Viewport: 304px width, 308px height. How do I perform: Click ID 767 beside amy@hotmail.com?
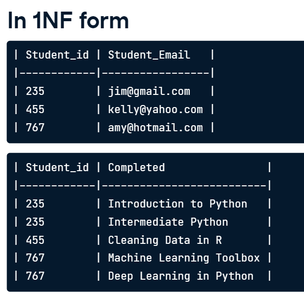pos(35,128)
